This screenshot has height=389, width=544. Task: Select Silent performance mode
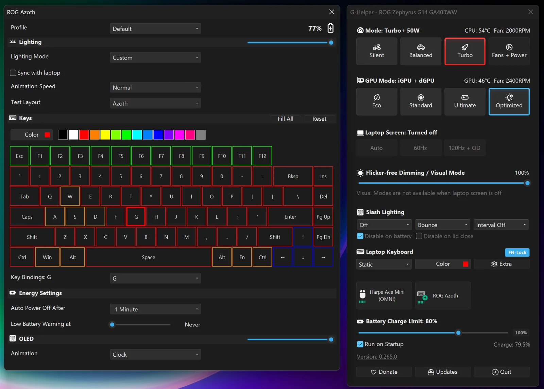pyautogui.click(x=377, y=51)
